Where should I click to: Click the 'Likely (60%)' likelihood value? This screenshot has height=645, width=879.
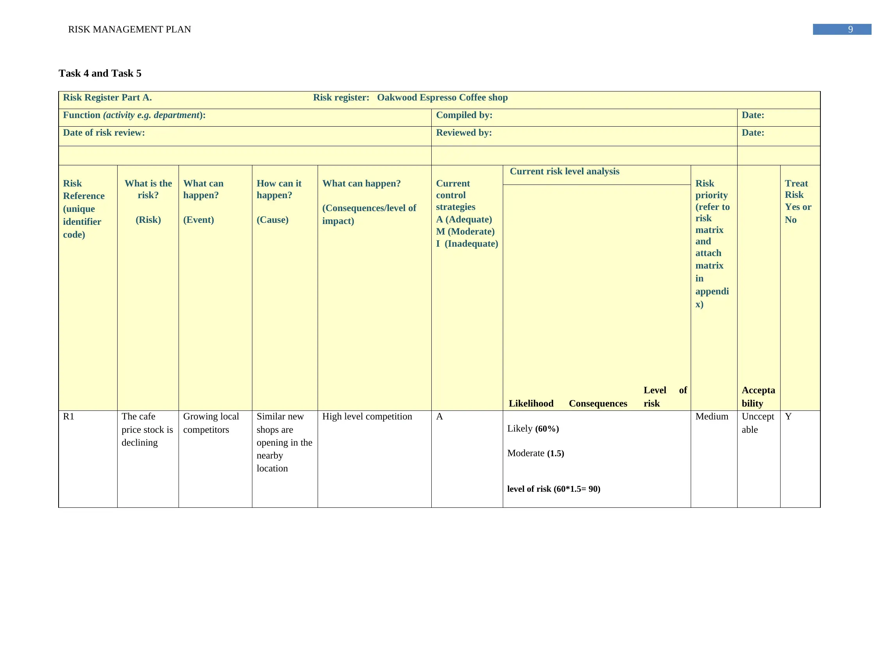(x=533, y=428)
